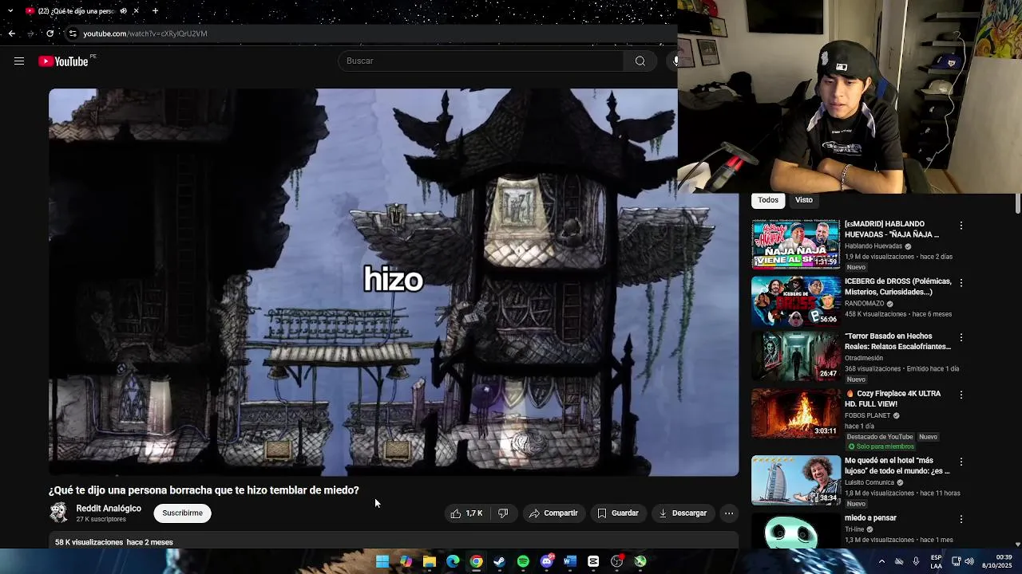Open the ICEBERG de DROSS title
The height and width of the screenshot is (574, 1022).
click(x=898, y=287)
